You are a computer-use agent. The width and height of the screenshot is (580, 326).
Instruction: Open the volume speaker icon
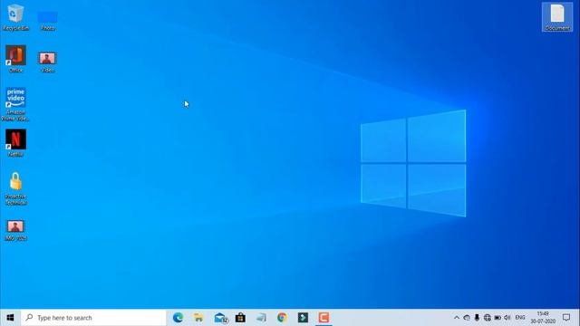(x=507, y=318)
